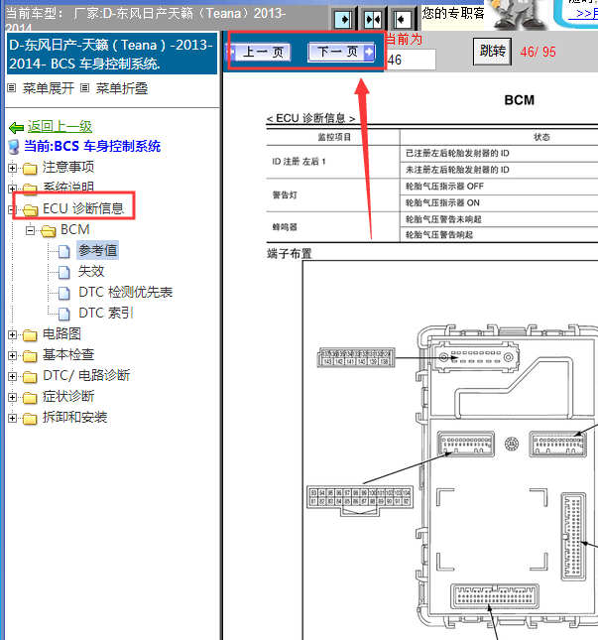
Task: Click the 基本检查 folder icon
Action: pyautogui.click(x=30, y=355)
